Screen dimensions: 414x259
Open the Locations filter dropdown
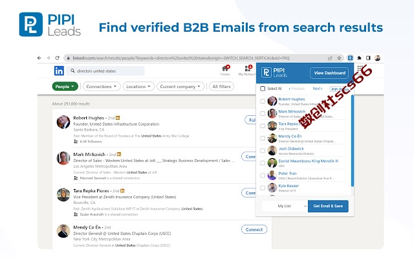138,86
